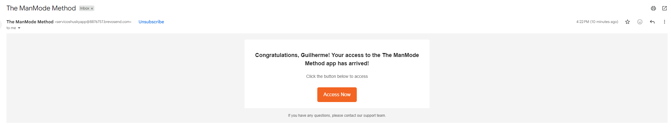Open the three-dot More options menu
This screenshot has height=129, width=671.
pos(664,22)
